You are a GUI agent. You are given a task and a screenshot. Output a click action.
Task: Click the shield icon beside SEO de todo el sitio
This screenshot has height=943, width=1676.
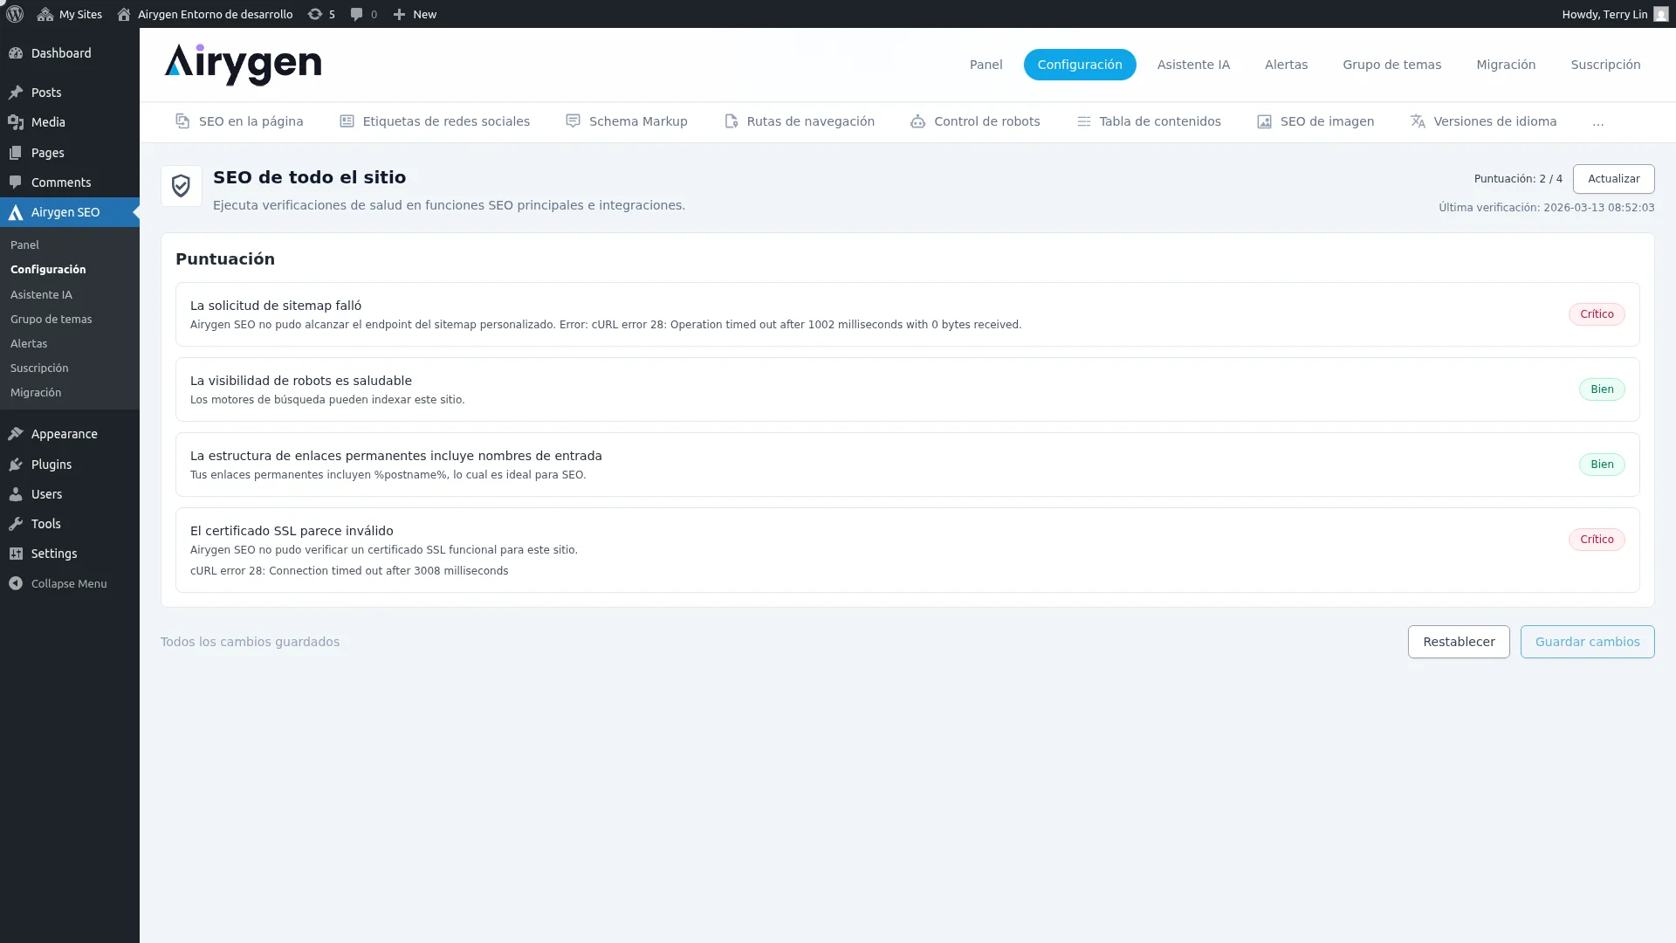pos(181,186)
